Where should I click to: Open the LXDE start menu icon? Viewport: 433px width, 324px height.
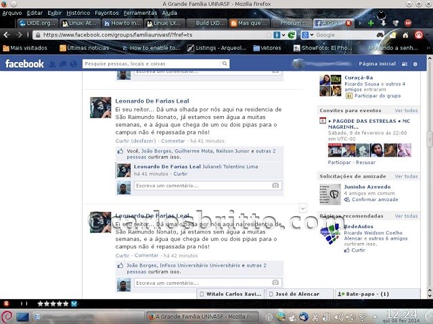[x=7, y=316]
